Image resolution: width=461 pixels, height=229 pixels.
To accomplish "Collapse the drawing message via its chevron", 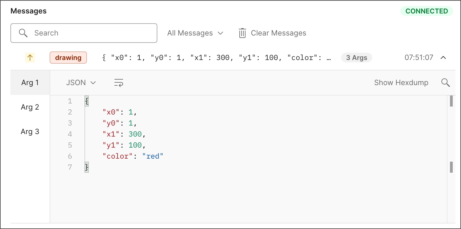I will [444, 58].
